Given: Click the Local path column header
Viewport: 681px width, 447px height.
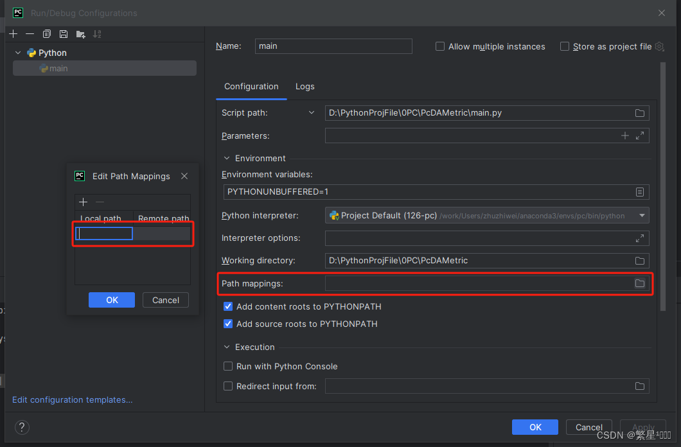Looking at the screenshot, I should pos(104,218).
